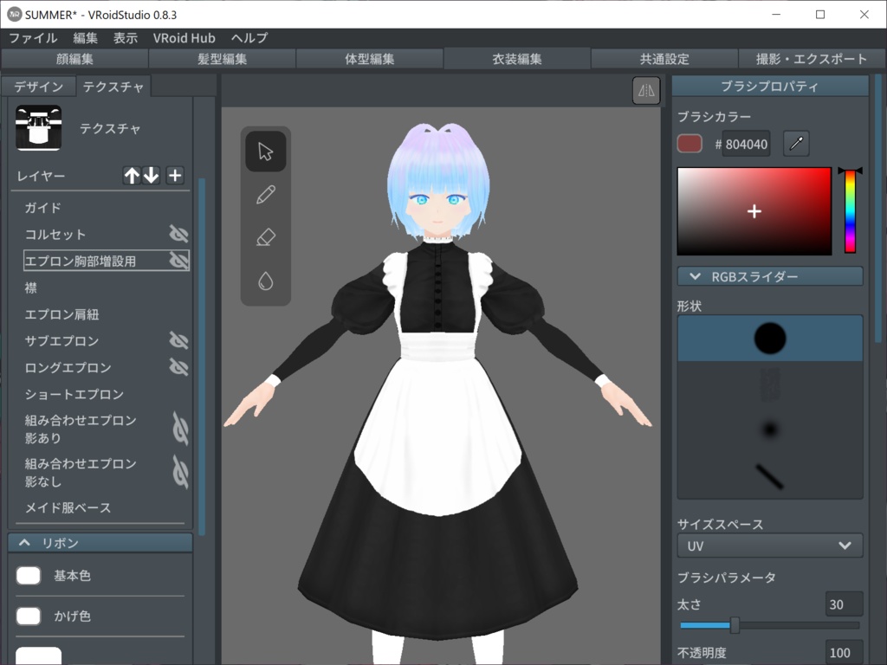
Task: Open the サイズスペース UV dropdown
Action: click(769, 546)
